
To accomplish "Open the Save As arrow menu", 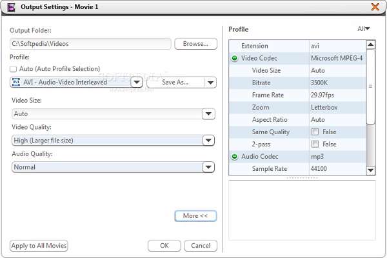I will pos(210,83).
